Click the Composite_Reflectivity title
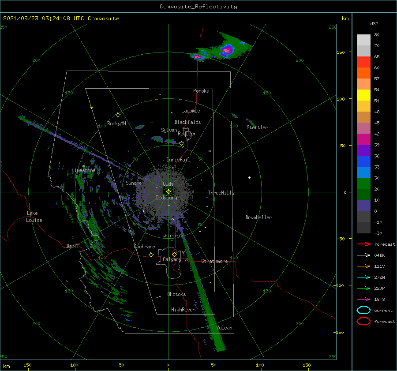The width and height of the screenshot is (397, 371). coord(198,7)
